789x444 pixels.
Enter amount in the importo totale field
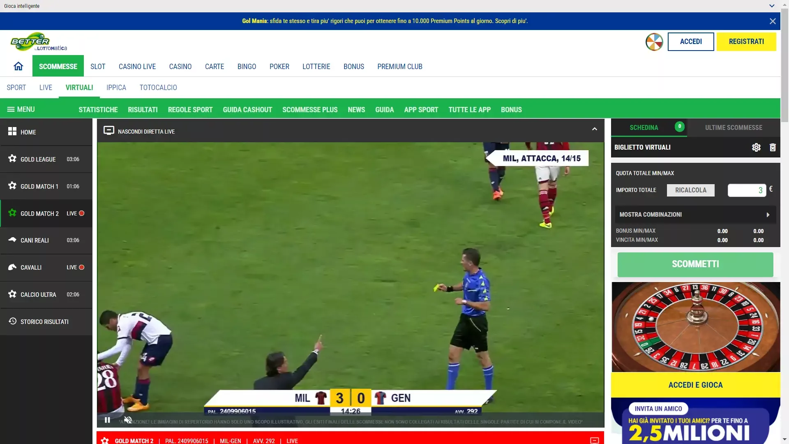(x=746, y=190)
